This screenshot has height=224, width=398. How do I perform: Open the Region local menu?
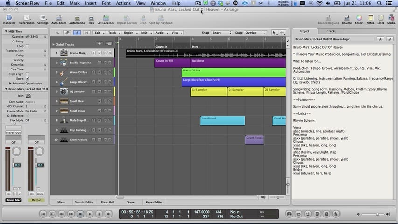129,33
